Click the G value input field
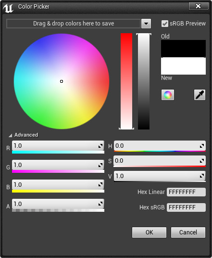The width and height of the screenshot is (212, 258). [58, 165]
